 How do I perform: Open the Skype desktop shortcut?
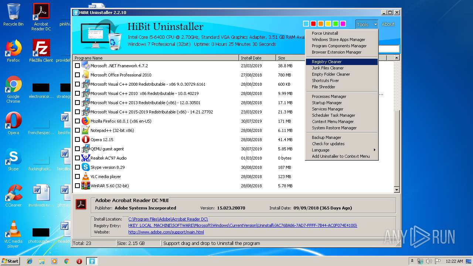coord(13,160)
